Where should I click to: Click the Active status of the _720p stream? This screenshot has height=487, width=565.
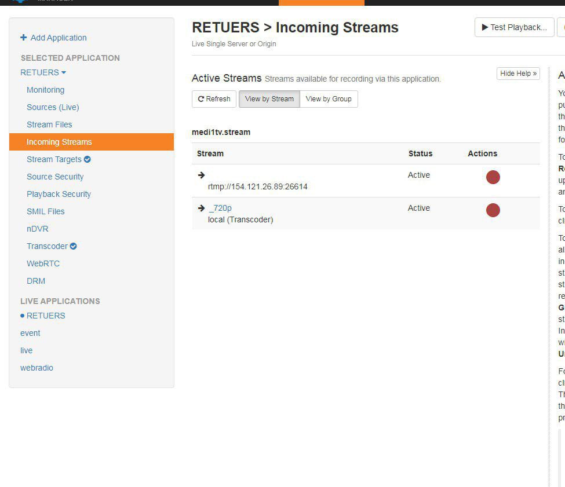click(x=419, y=208)
